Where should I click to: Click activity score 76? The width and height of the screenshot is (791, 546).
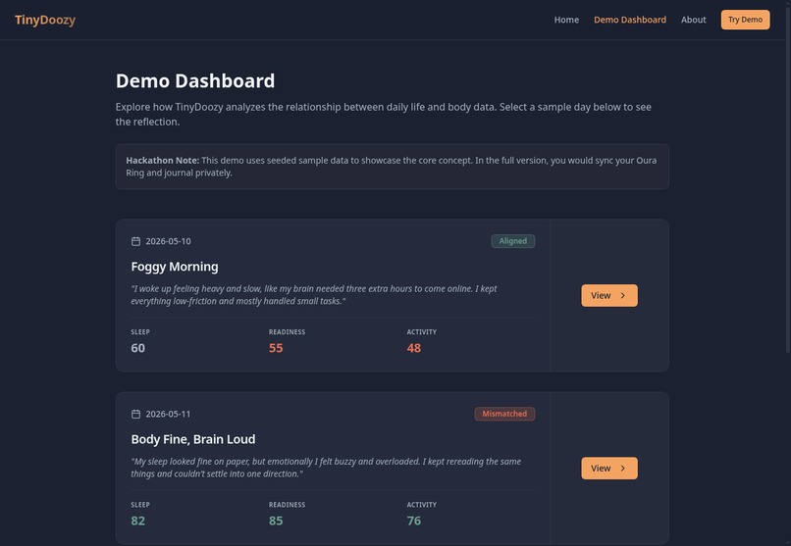(x=414, y=521)
